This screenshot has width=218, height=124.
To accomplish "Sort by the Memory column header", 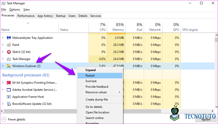I will [116, 27].
